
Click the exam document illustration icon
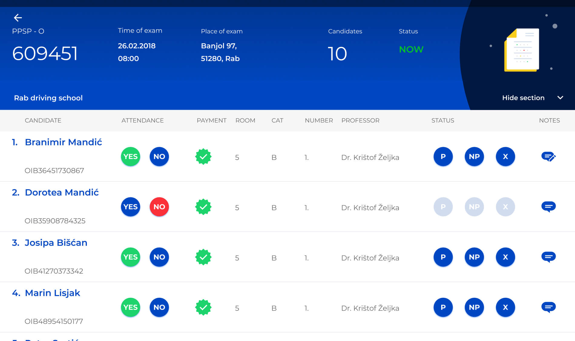pos(522,50)
